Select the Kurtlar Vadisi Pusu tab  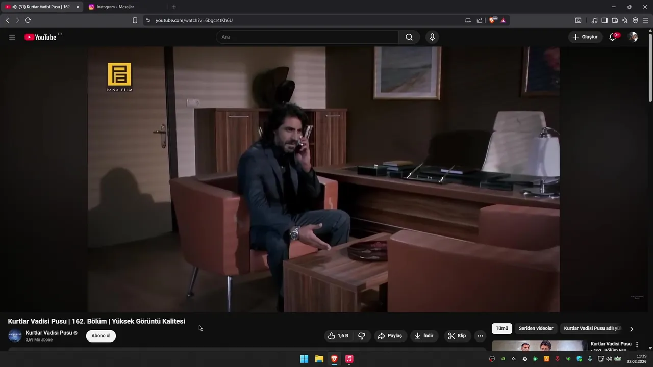pos(42,7)
